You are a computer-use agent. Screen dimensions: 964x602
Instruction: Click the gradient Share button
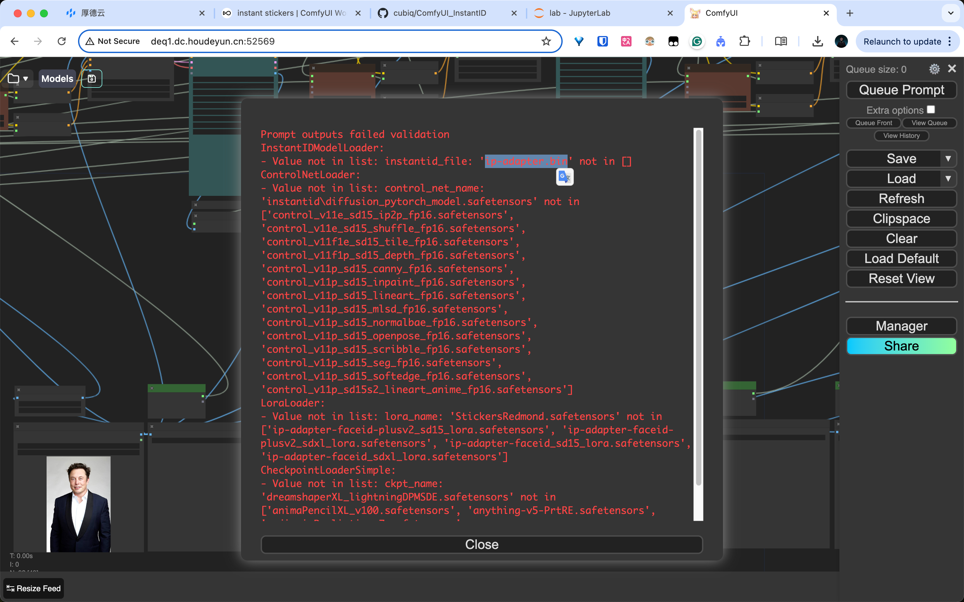901,346
